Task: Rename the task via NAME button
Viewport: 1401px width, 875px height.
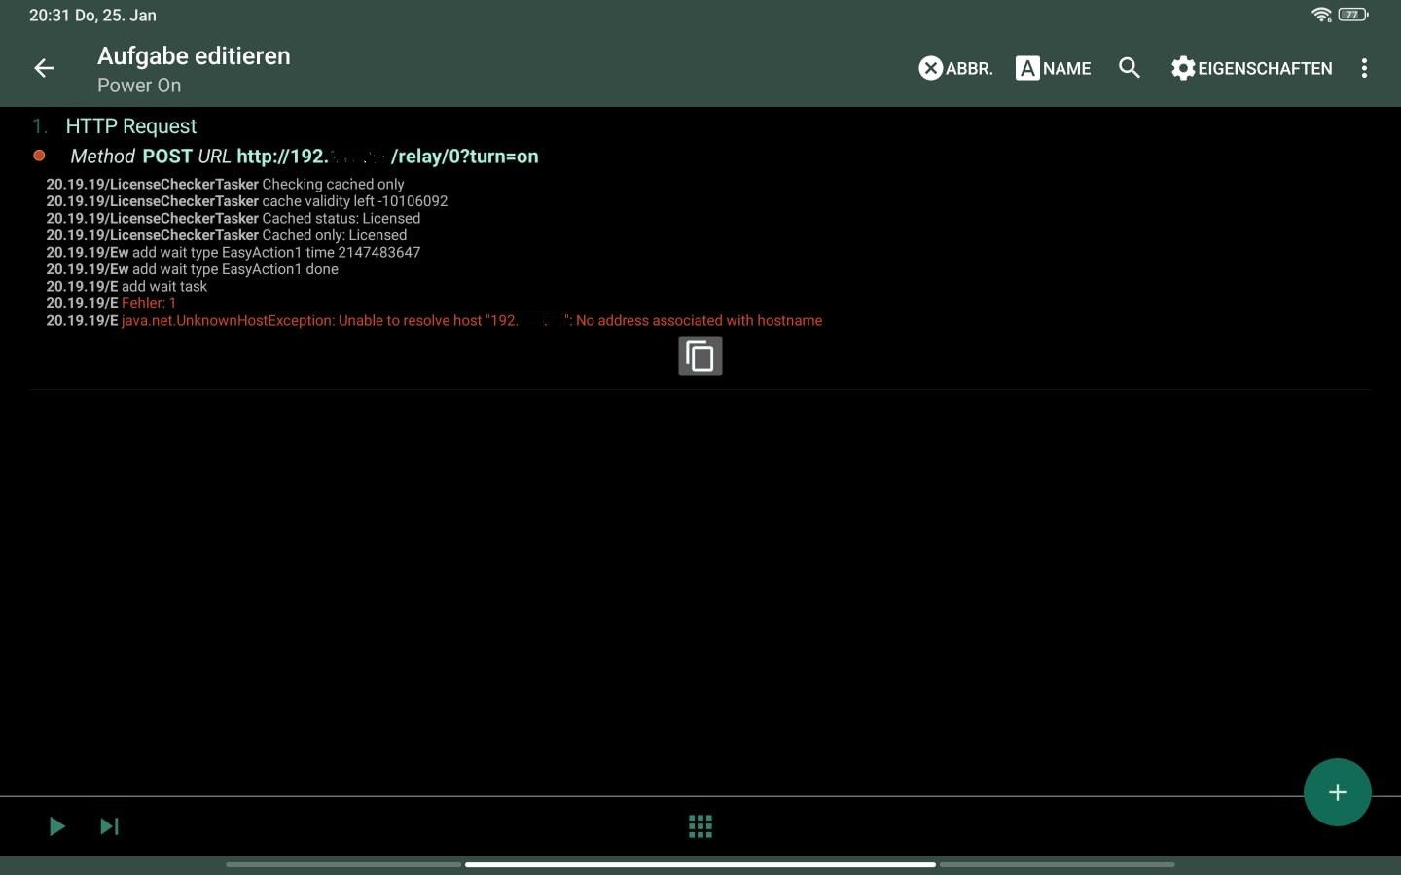Action: (1053, 68)
